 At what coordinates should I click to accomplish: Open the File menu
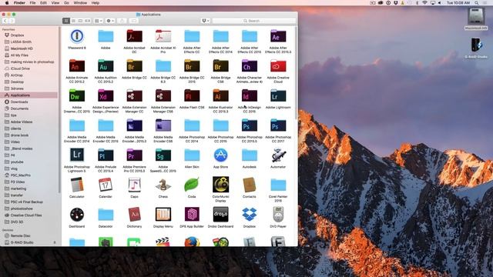click(x=32, y=3)
